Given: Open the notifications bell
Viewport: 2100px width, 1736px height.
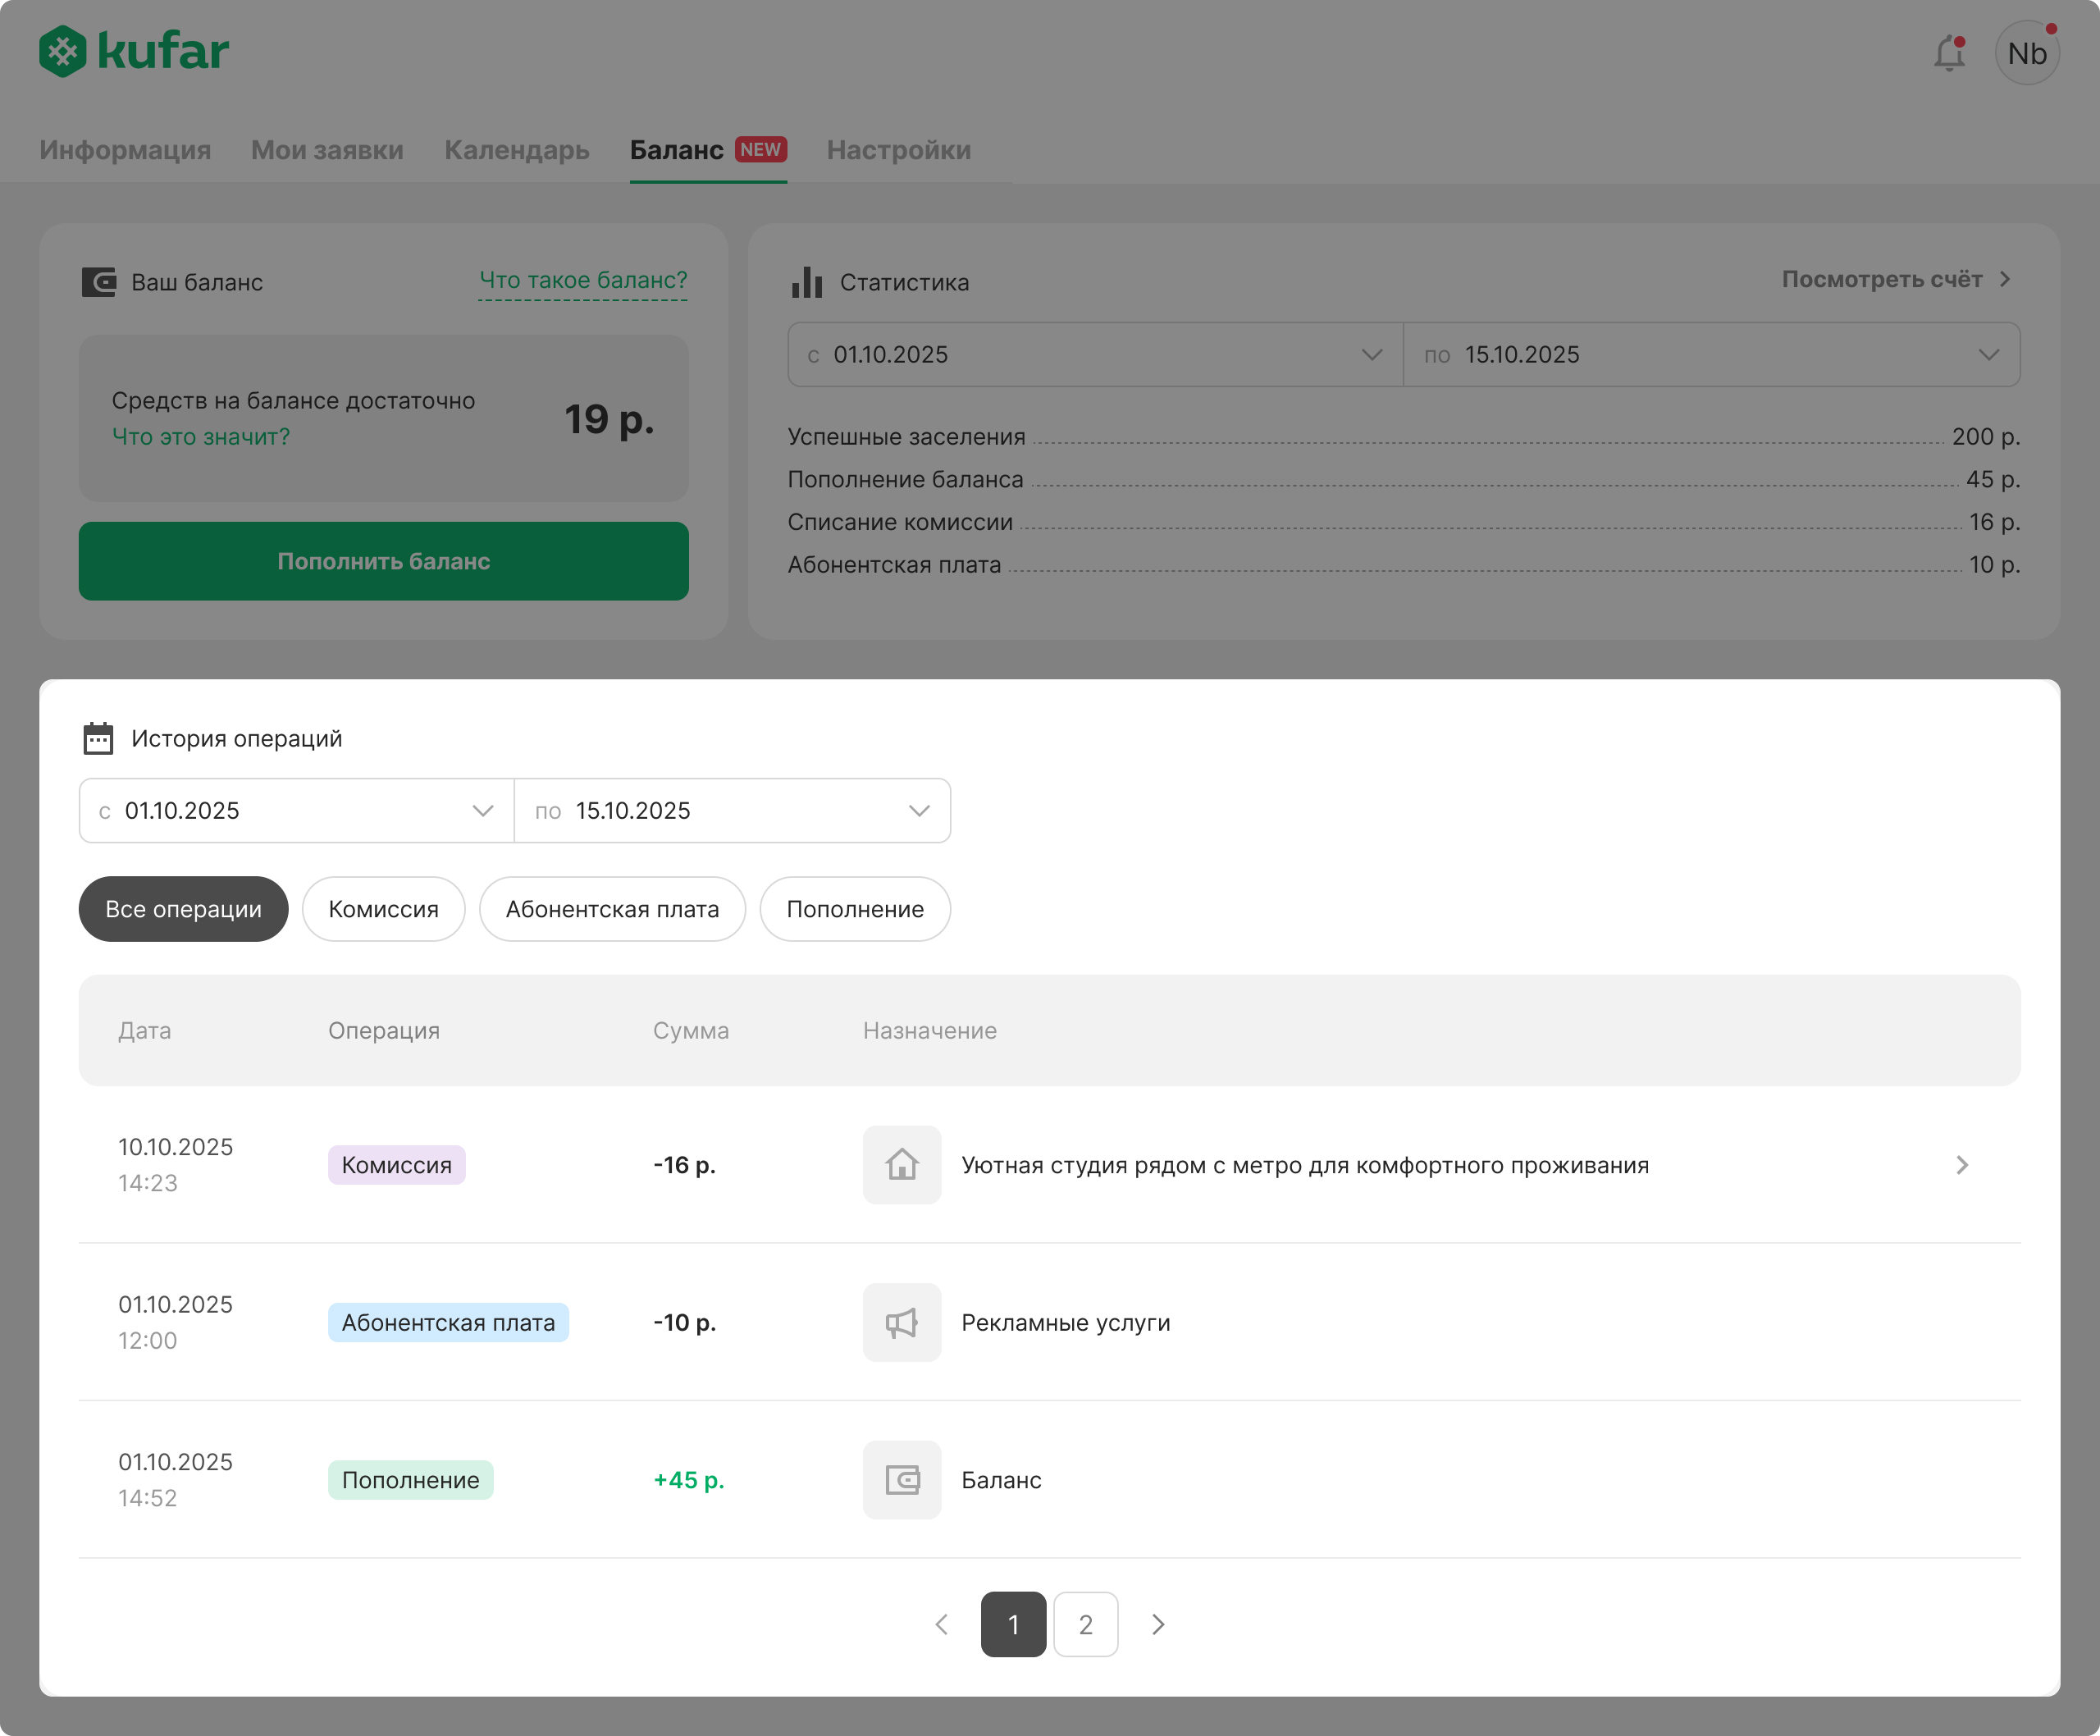Looking at the screenshot, I should [x=1949, y=53].
